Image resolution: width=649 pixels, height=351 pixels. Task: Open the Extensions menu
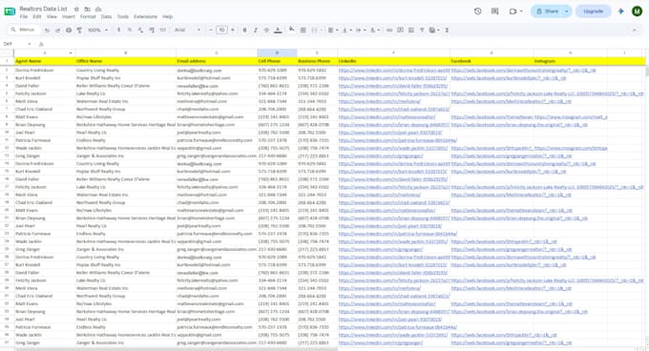(x=145, y=17)
